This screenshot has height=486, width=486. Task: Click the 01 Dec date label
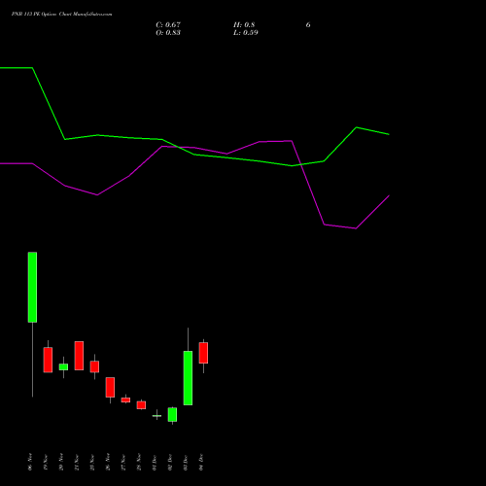click(x=155, y=462)
